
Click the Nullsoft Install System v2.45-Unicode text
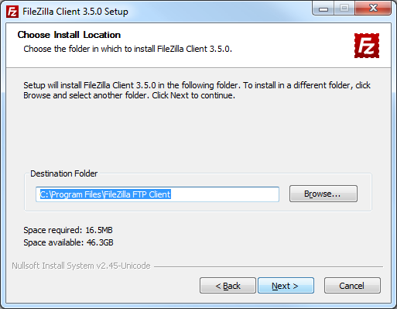coord(81,266)
